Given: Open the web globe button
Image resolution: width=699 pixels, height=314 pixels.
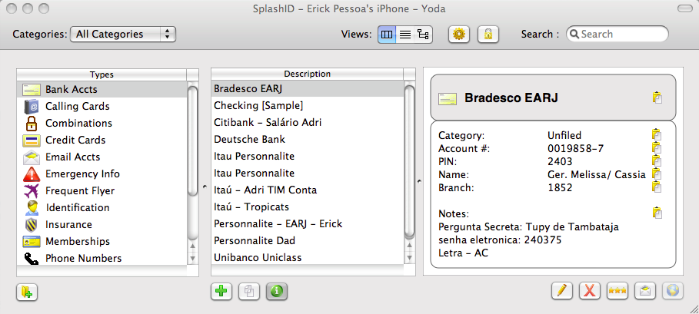Looking at the screenshot, I should (x=673, y=291).
